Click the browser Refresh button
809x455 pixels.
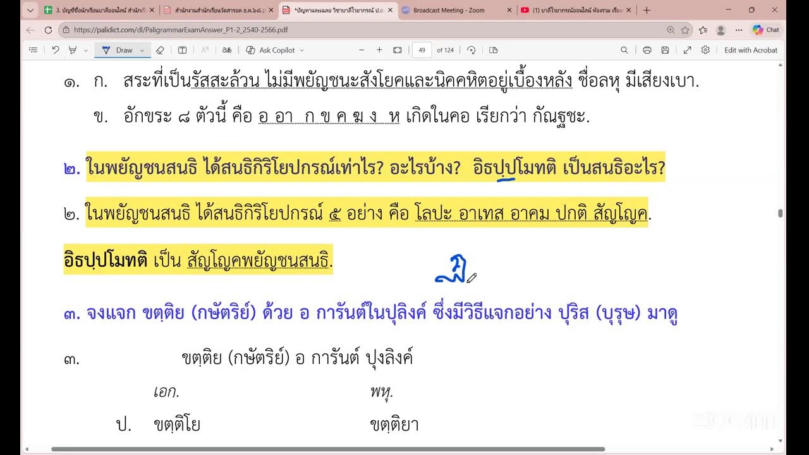pyautogui.click(x=48, y=30)
